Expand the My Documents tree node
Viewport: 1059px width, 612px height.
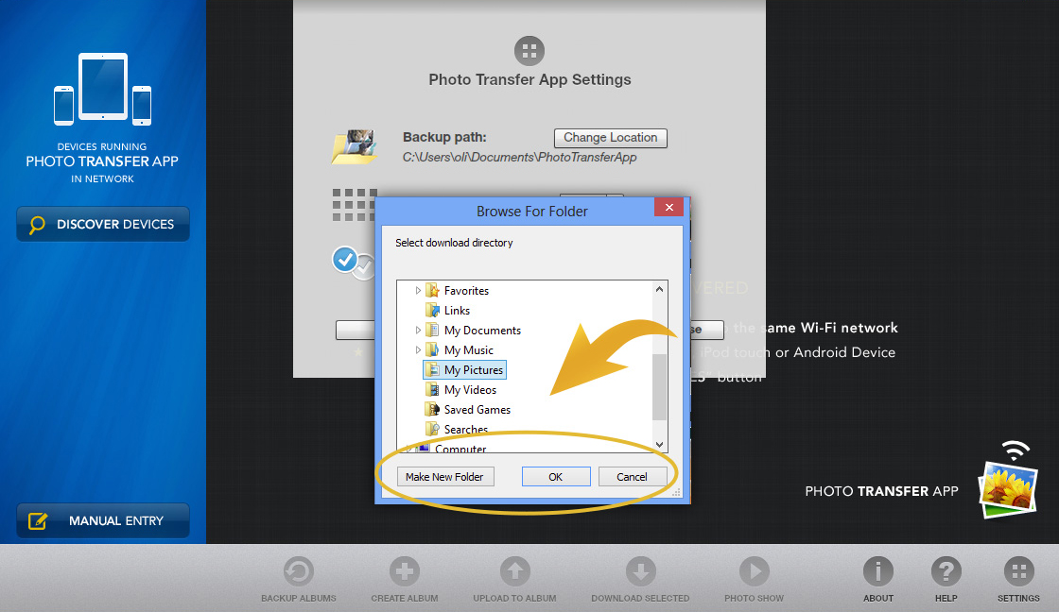[417, 331]
